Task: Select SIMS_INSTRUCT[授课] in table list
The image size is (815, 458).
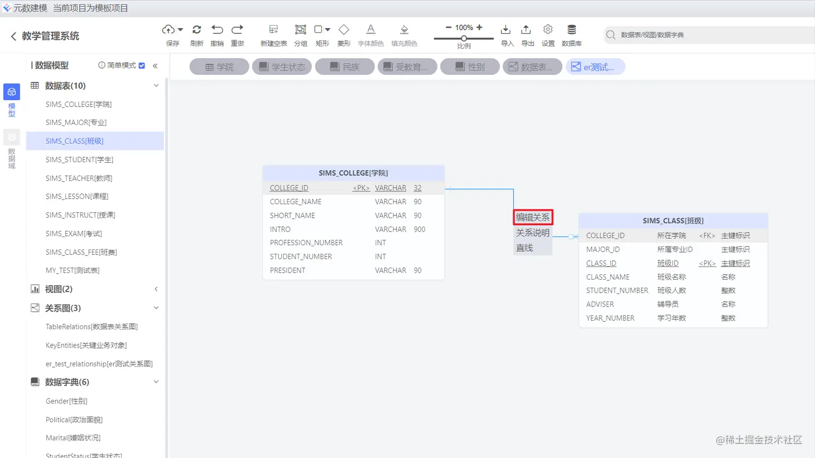Action: click(x=80, y=215)
